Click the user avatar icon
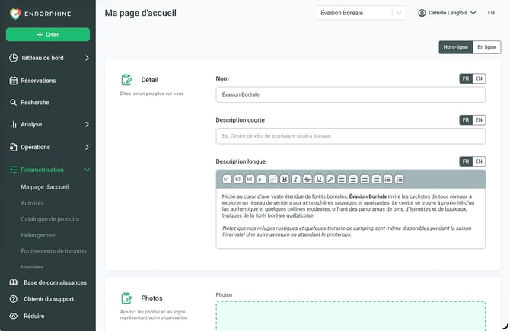This screenshot has width=510, height=331. point(422,13)
